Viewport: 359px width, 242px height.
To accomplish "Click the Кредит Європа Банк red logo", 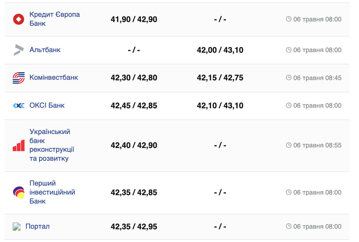I will point(19,19).
